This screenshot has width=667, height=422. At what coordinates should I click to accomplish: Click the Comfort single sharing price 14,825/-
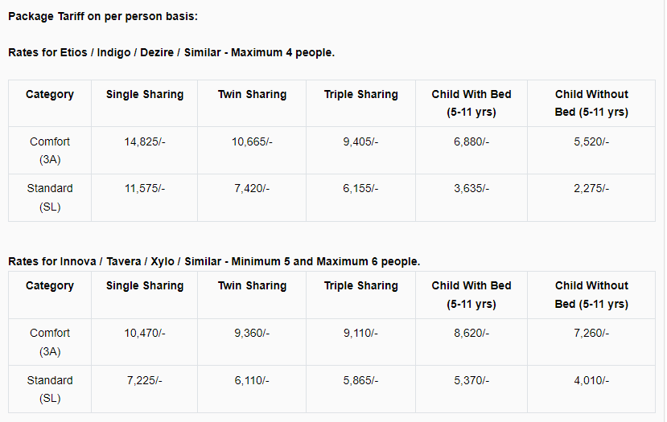(x=145, y=141)
